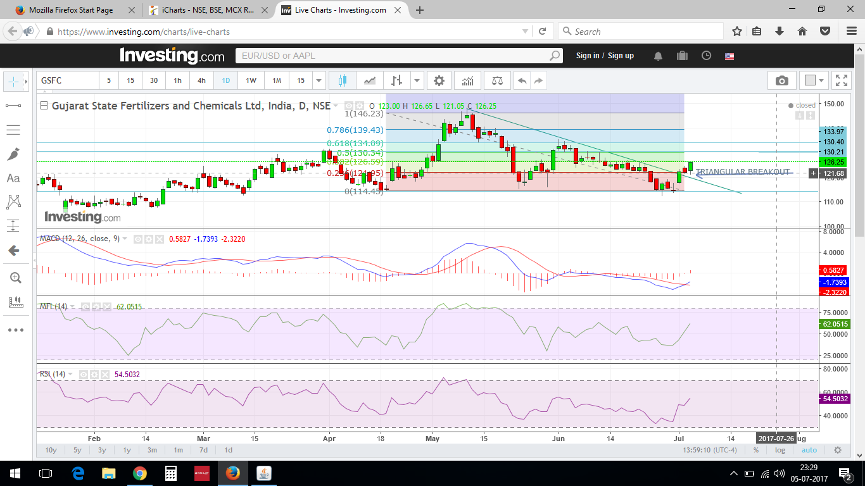Switch to iCharts NSE BSE MCX tab
Screen dimensions: 865x486
click(x=207, y=10)
